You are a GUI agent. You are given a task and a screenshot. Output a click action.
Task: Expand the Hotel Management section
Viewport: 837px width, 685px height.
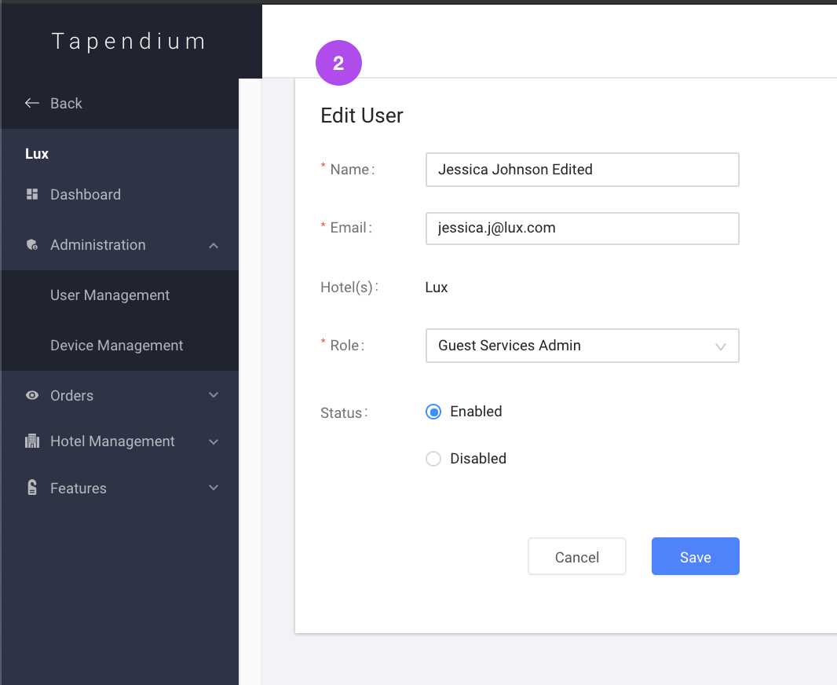pos(214,441)
